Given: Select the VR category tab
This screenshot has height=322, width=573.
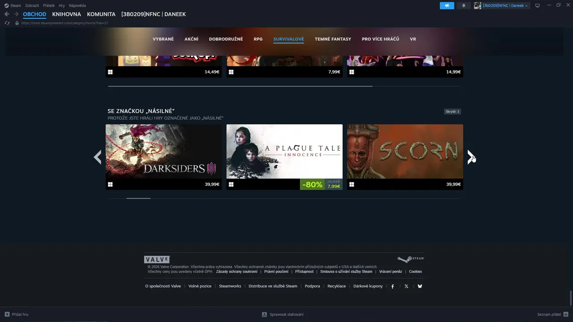Looking at the screenshot, I should (x=413, y=39).
